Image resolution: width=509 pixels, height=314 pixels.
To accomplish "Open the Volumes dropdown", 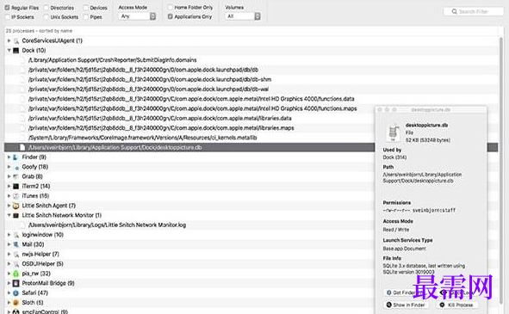I will tap(243, 16).
